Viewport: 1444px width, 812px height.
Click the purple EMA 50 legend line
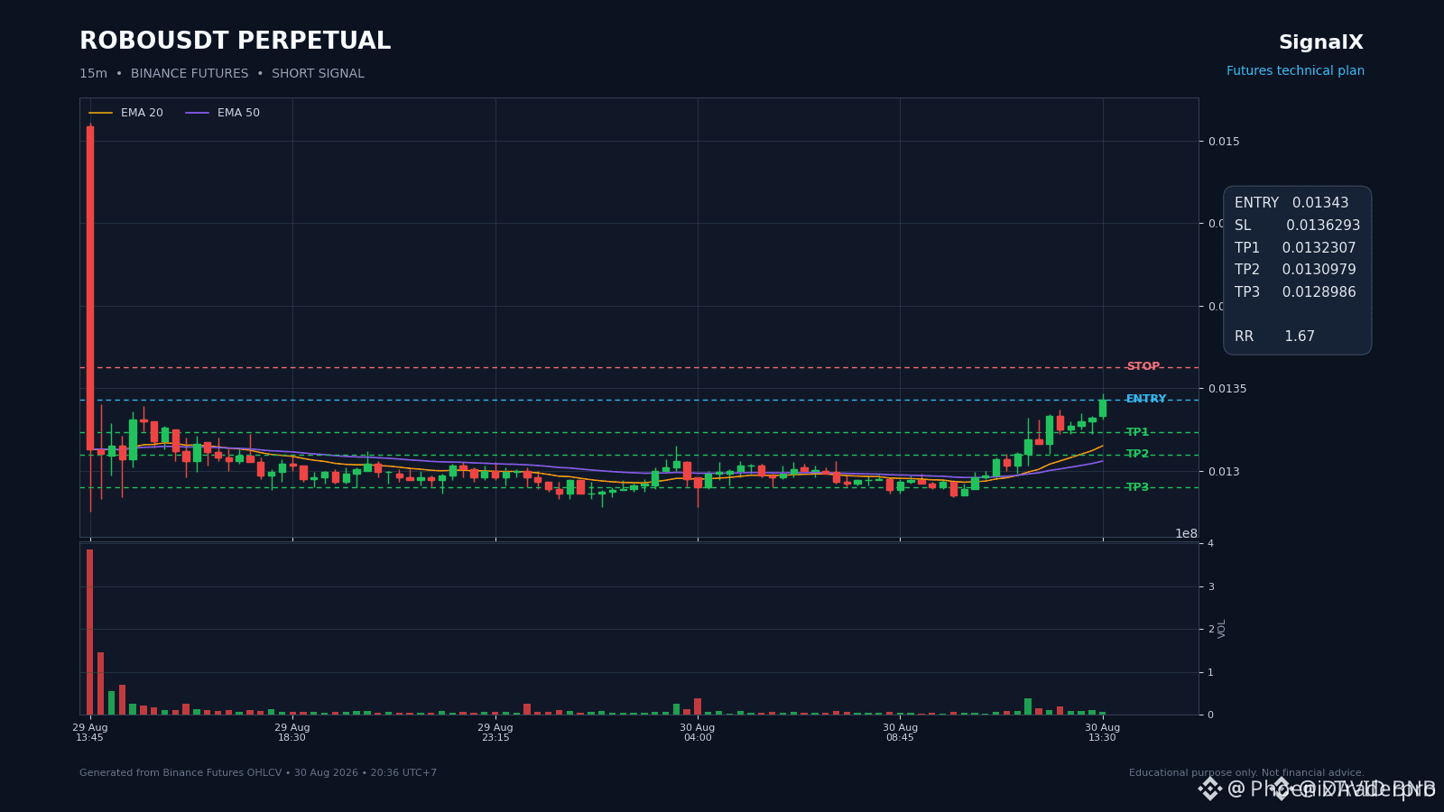(197, 113)
